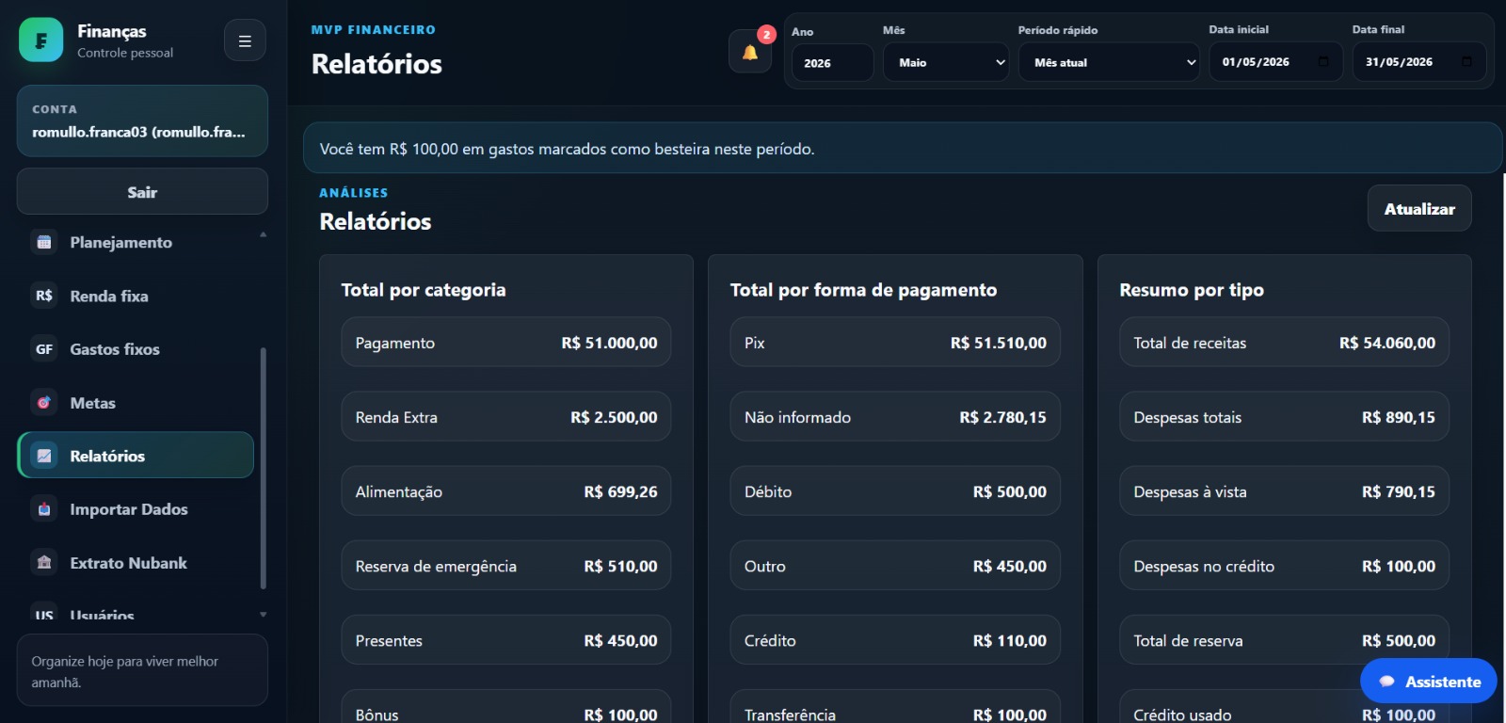Click the notification badge showing 2

click(x=767, y=35)
